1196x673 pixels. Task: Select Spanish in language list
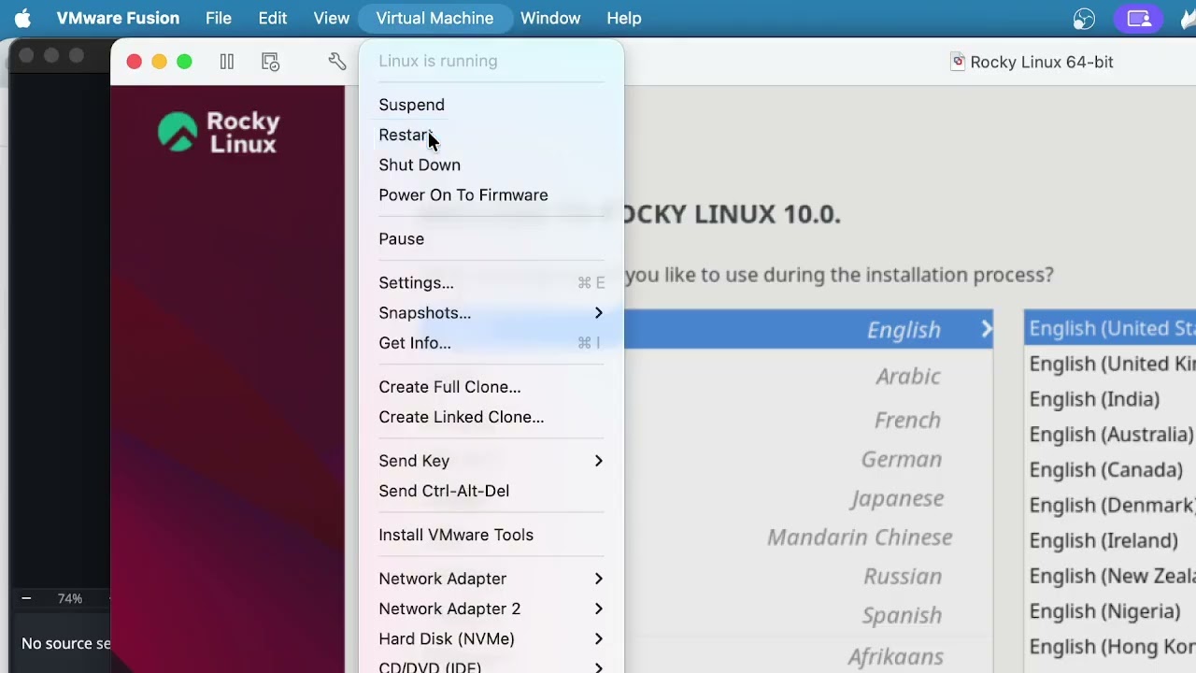click(902, 615)
